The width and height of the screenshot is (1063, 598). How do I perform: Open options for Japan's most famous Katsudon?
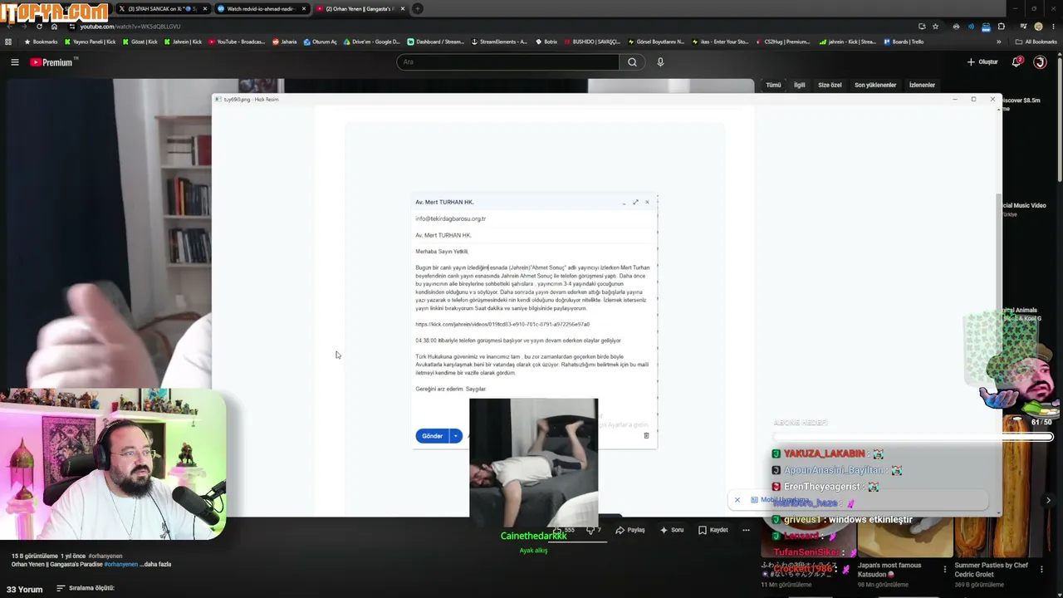click(944, 569)
